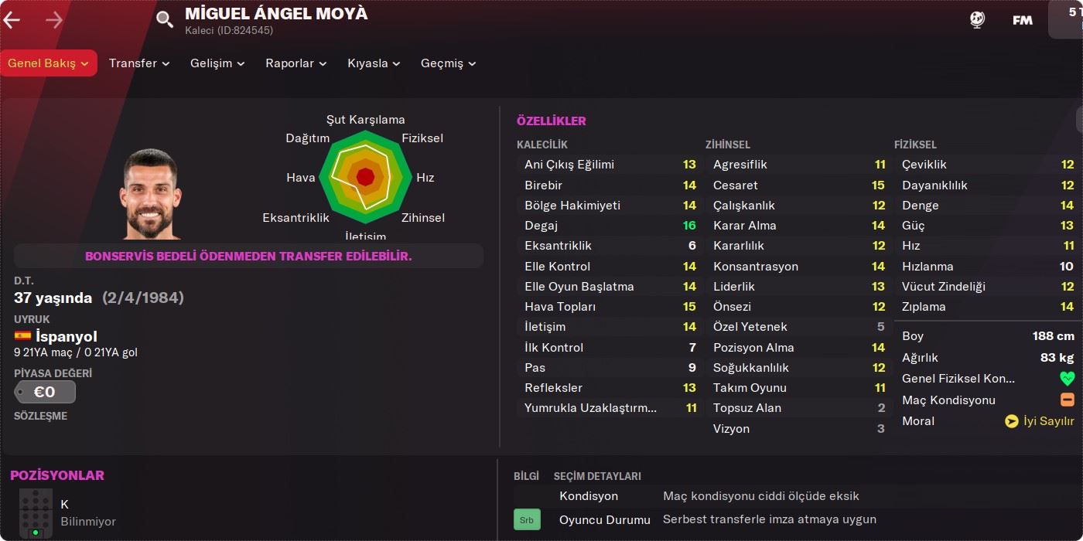1083x541 pixels.
Task: Click the back arrow navigation icon
Action: [12, 20]
